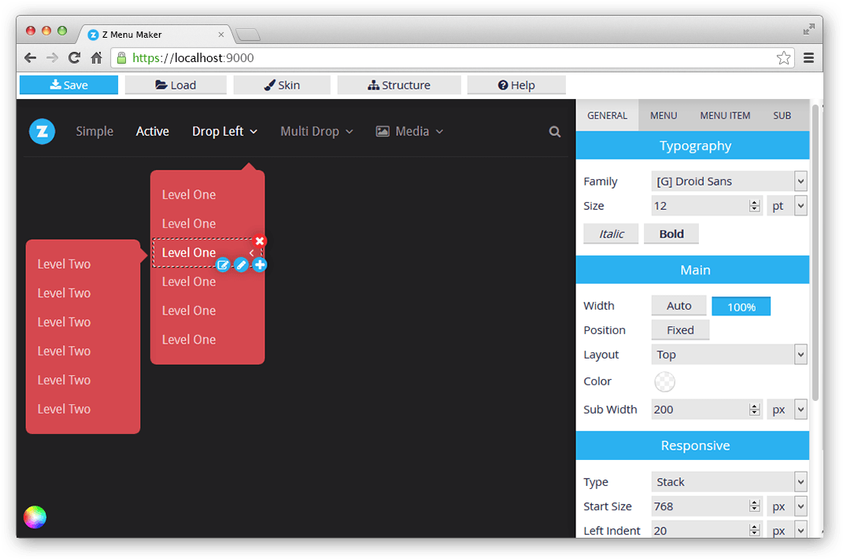Click the Color swatch in the Main section
The height and width of the screenshot is (559, 843).
click(664, 381)
